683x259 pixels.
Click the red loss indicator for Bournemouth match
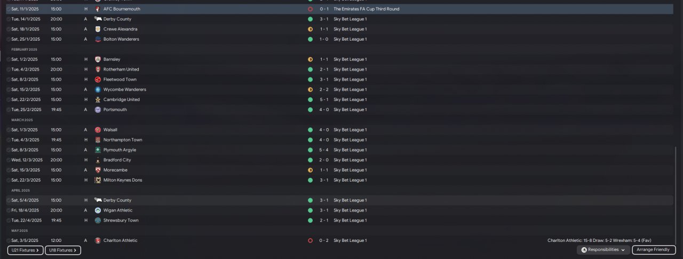point(310,9)
